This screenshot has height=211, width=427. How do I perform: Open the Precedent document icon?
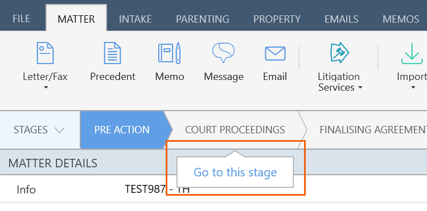(112, 53)
